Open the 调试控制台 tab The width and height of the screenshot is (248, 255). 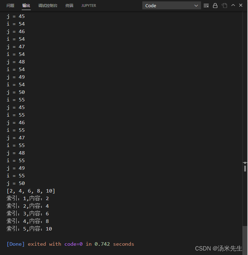pos(48,6)
